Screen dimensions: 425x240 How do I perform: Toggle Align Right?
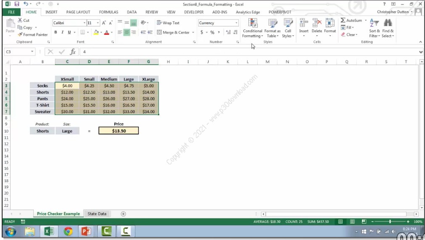pos(133,32)
